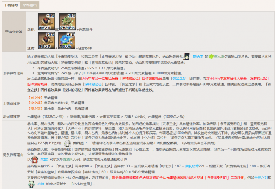Click +任意散件 next to 深林的记忆
Screen dimensions: 275x189
[84, 29]
